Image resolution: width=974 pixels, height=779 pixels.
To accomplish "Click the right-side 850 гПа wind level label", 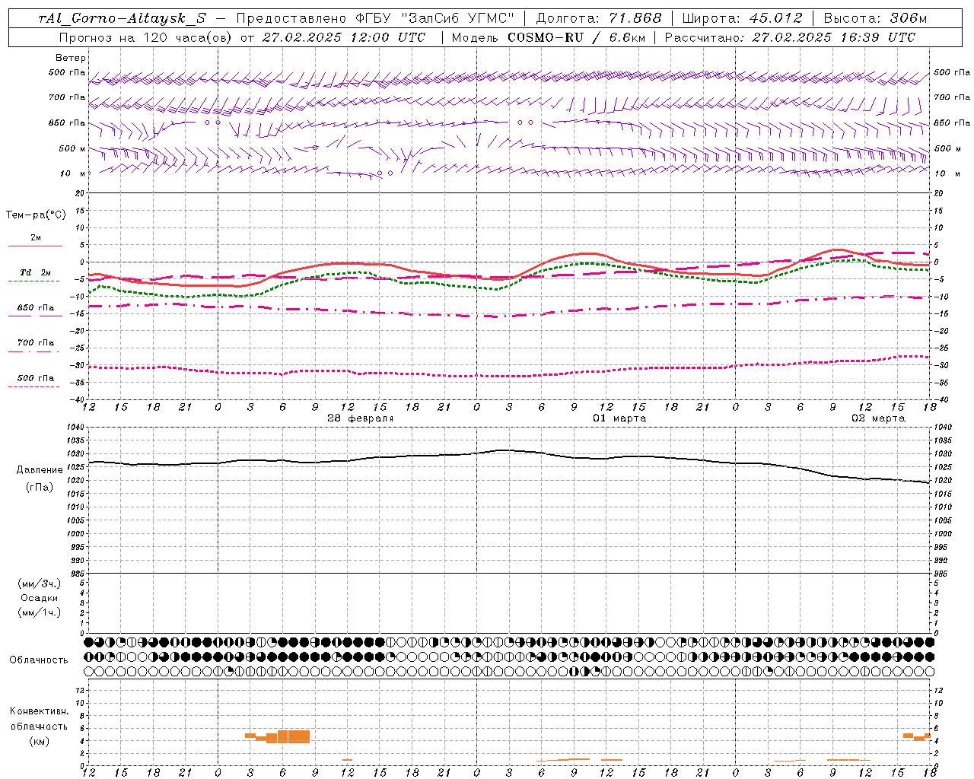I will click(952, 122).
